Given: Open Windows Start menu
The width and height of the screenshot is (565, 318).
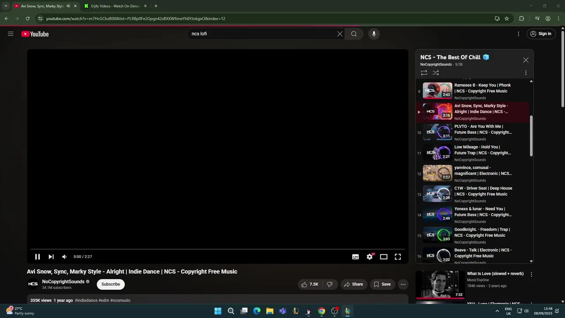Looking at the screenshot, I should tap(218, 311).
